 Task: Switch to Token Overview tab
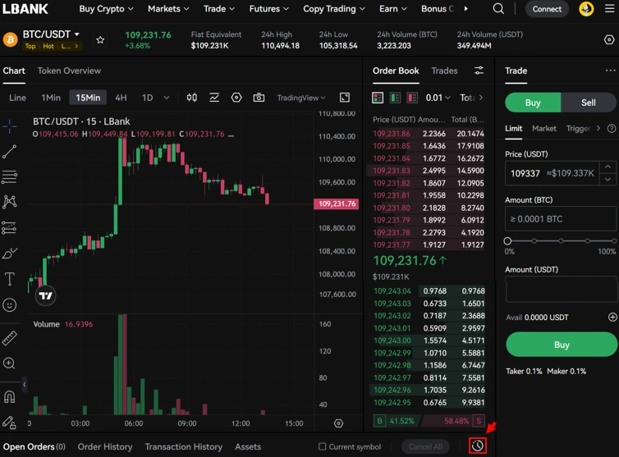[x=69, y=71]
